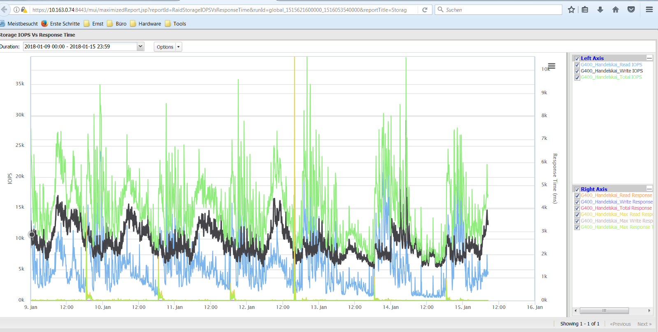The image size is (658, 332).
Task: Open the Duration date range dropdown
Action: coord(140,46)
